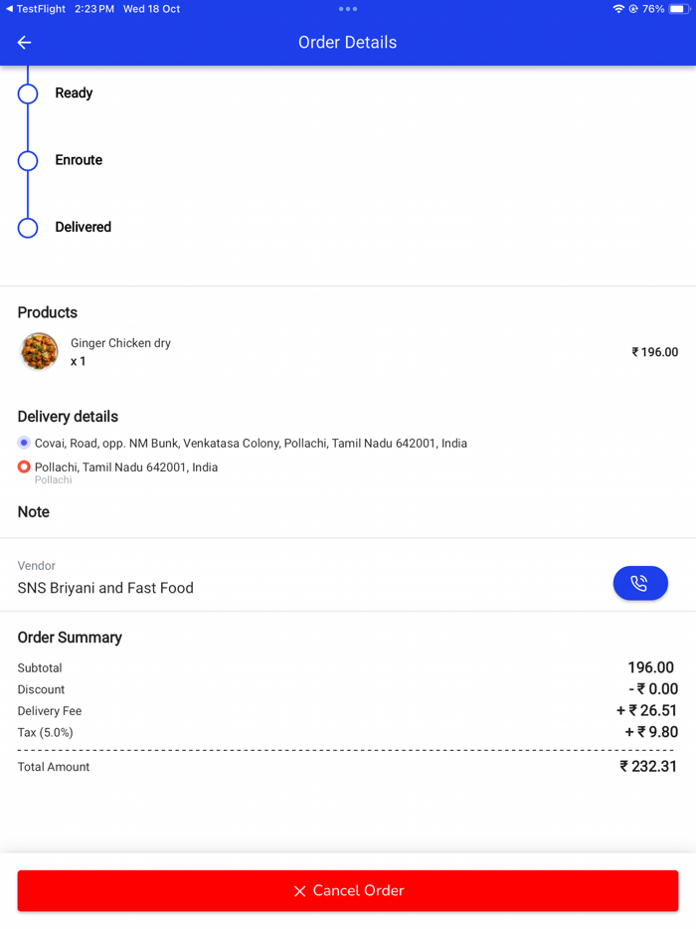This screenshot has height=929, width=696.
Task: Tap the Vendor name SNS Briyani
Action: (105, 587)
